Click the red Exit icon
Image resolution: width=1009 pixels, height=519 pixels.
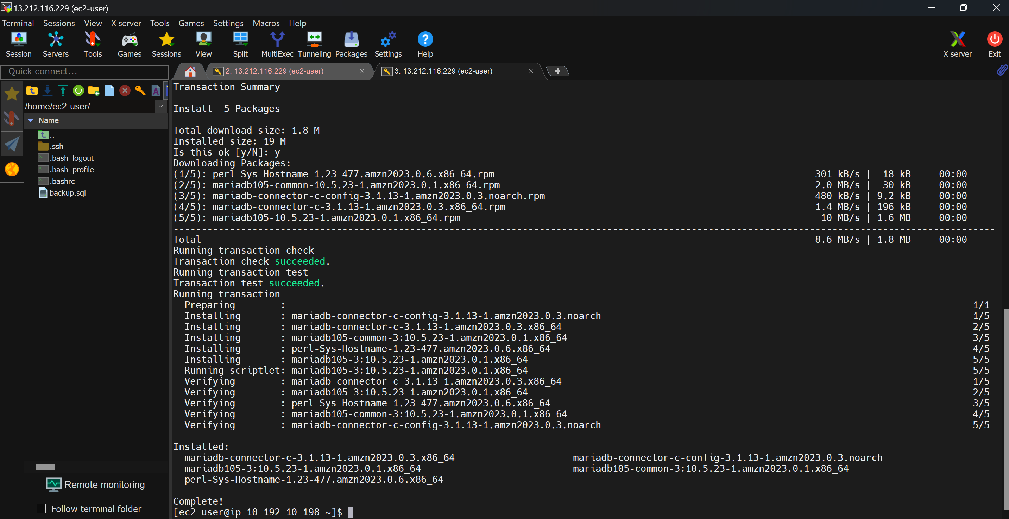point(994,44)
